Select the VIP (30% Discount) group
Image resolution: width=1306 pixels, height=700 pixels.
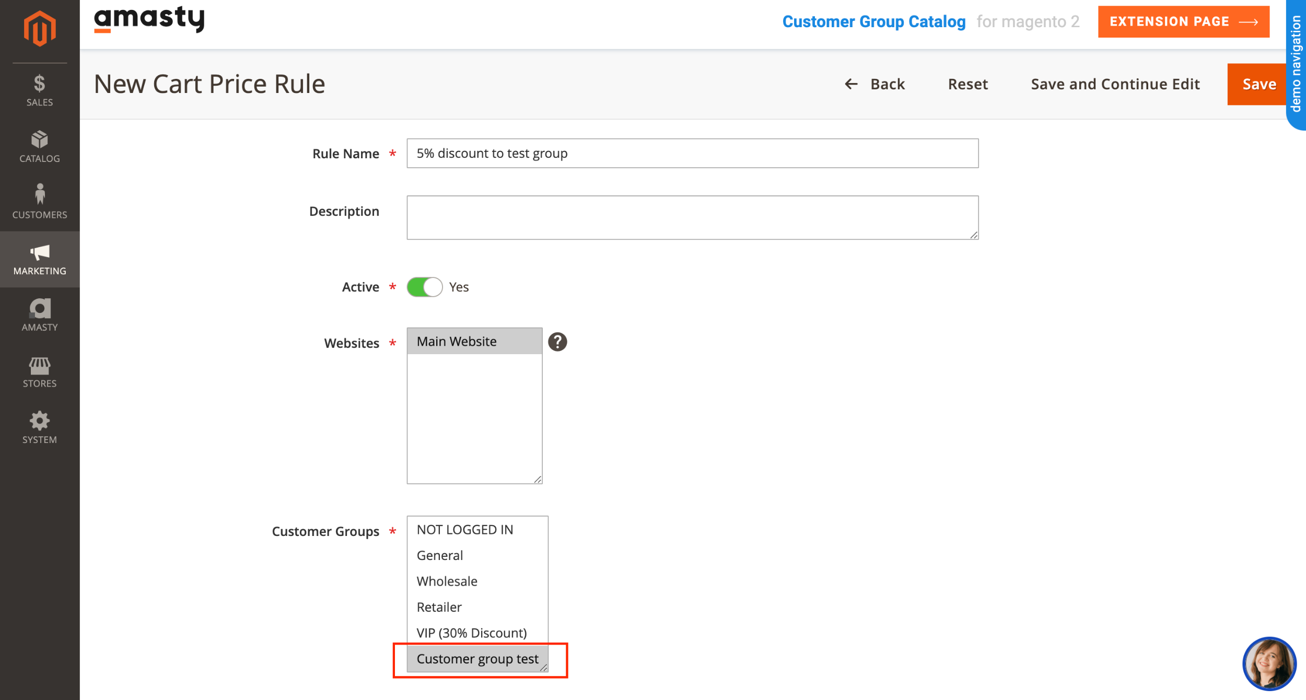pyautogui.click(x=471, y=633)
